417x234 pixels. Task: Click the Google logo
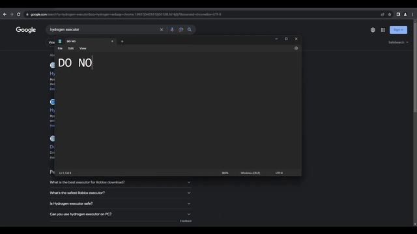pyautogui.click(x=26, y=30)
